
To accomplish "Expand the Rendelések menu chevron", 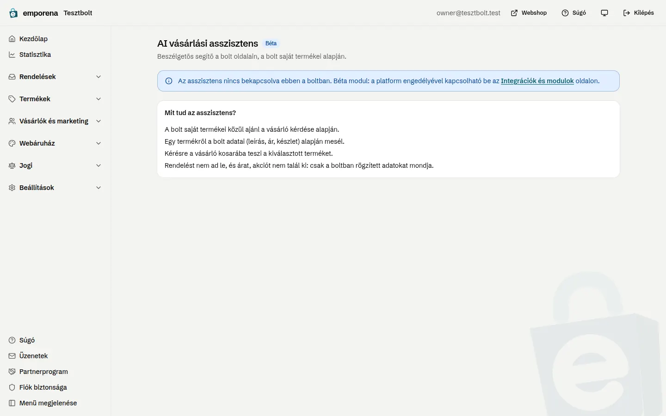I will (x=99, y=77).
